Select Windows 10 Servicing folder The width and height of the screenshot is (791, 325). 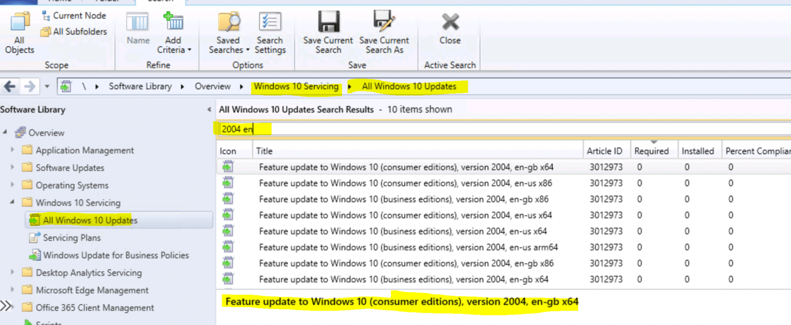click(x=78, y=203)
